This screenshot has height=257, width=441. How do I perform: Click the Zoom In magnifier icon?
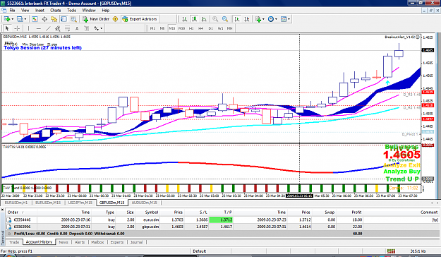coord(215,19)
